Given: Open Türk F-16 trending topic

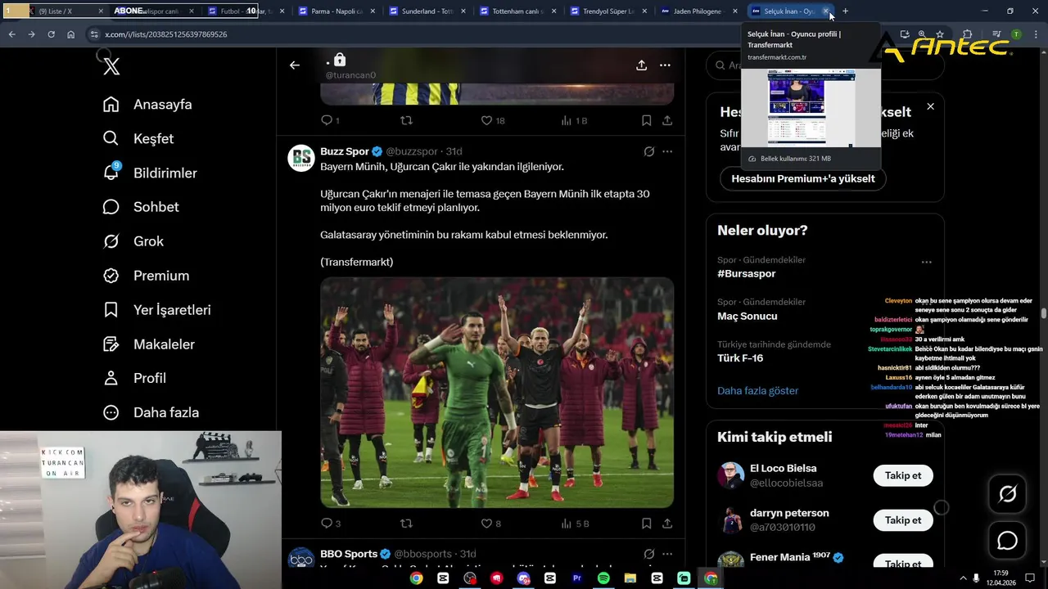Looking at the screenshot, I should [x=740, y=358].
